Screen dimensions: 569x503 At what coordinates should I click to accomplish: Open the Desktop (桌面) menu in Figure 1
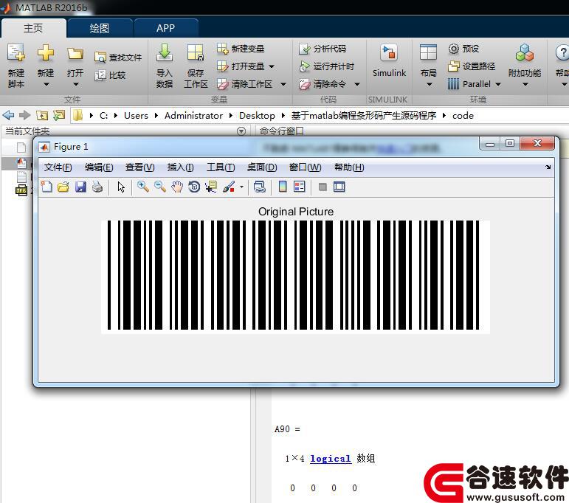pyautogui.click(x=262, y=167)
